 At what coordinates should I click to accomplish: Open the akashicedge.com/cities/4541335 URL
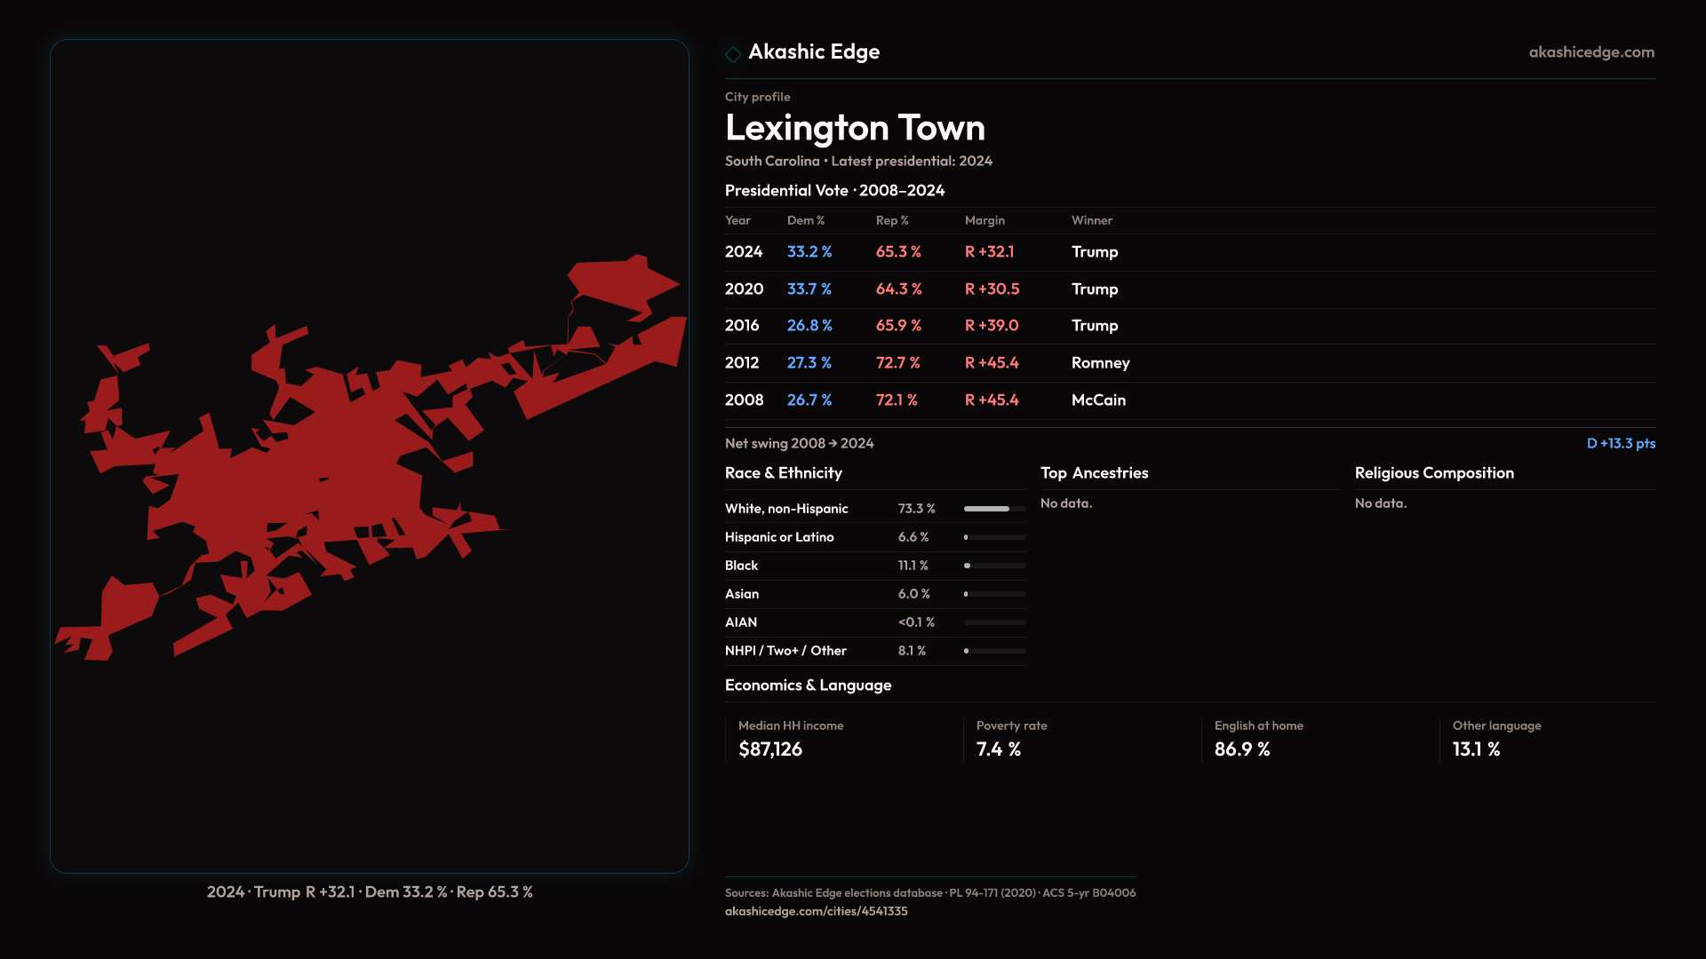coord(816,911)
